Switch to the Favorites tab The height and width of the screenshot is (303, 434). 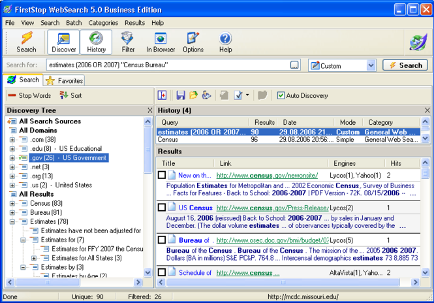pyautogui.click(x=64, y=80)
